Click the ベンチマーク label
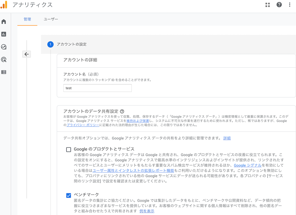 86,194
